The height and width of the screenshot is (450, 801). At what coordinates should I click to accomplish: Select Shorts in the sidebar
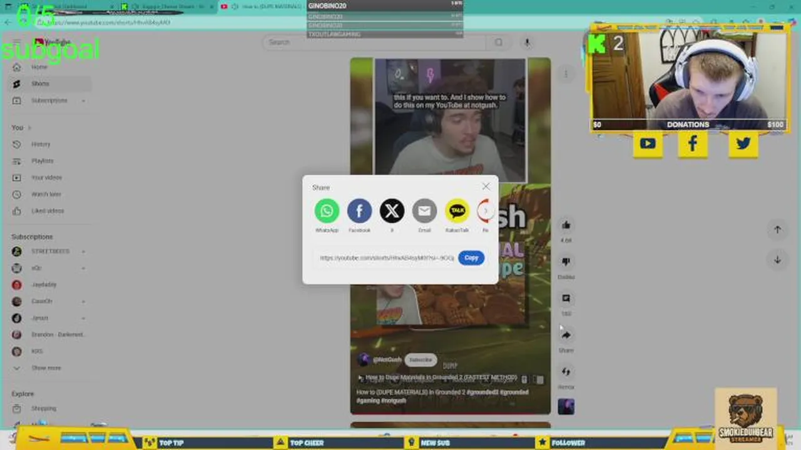49,84
